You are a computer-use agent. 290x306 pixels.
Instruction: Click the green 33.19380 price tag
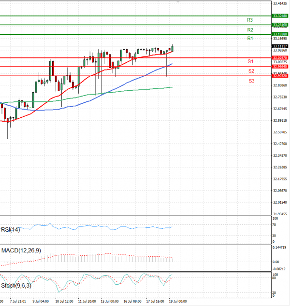point(280,34)
